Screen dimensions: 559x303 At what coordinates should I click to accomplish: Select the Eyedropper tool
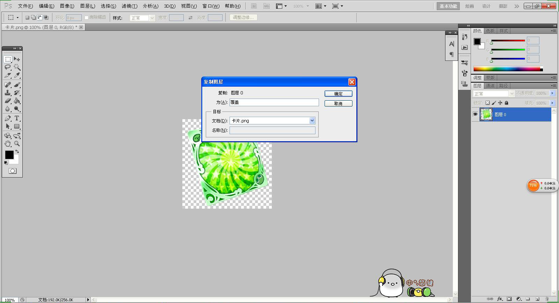17,75
